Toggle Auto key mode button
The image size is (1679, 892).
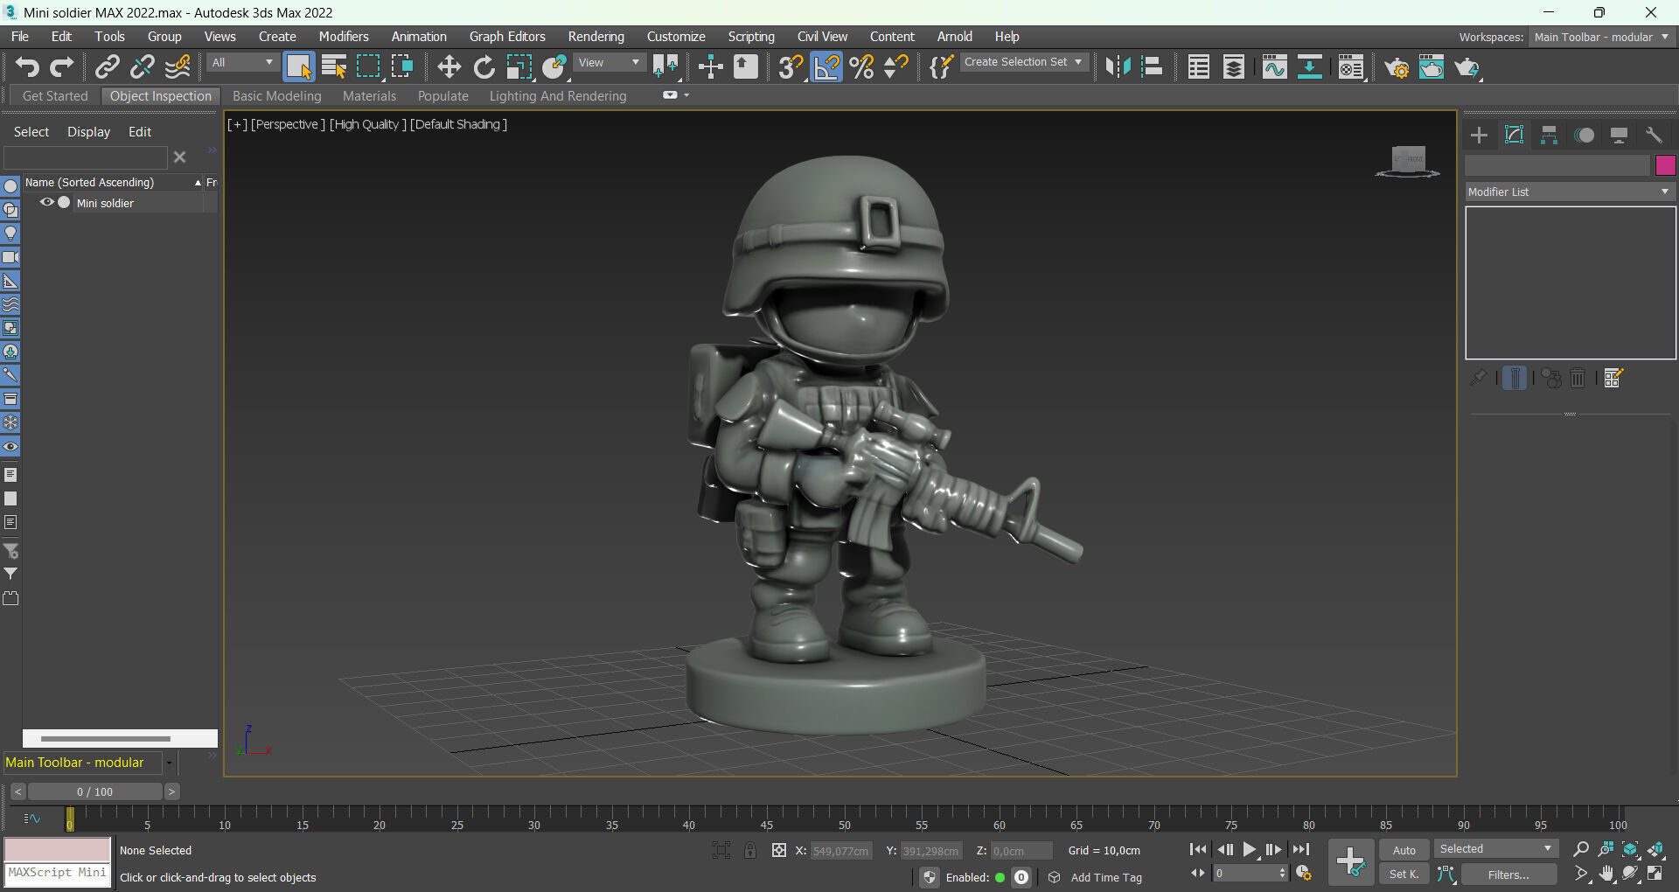tap(1404, 850)
